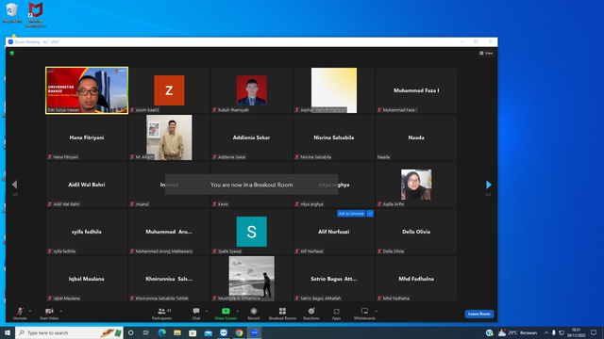Open the Windows Start menu
604x339 pixels.
click(x=8, y=332)
